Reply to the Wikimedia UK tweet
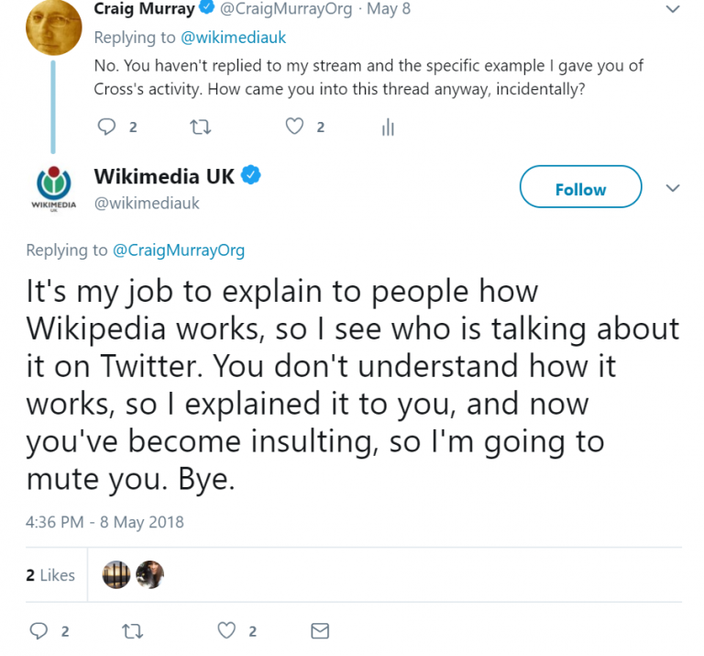This screenshot has height=656, width=704. 38,630
